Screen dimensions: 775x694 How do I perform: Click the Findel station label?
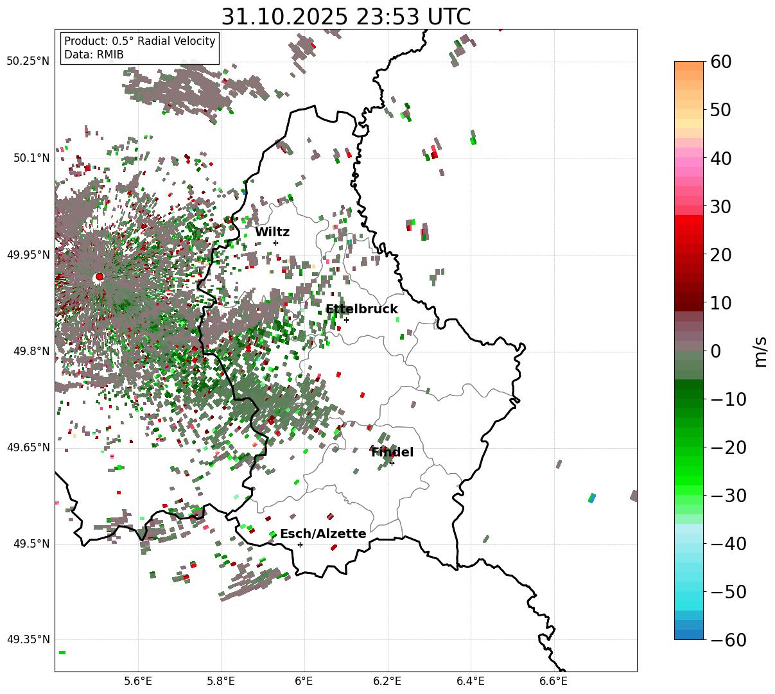click(392, 453)
